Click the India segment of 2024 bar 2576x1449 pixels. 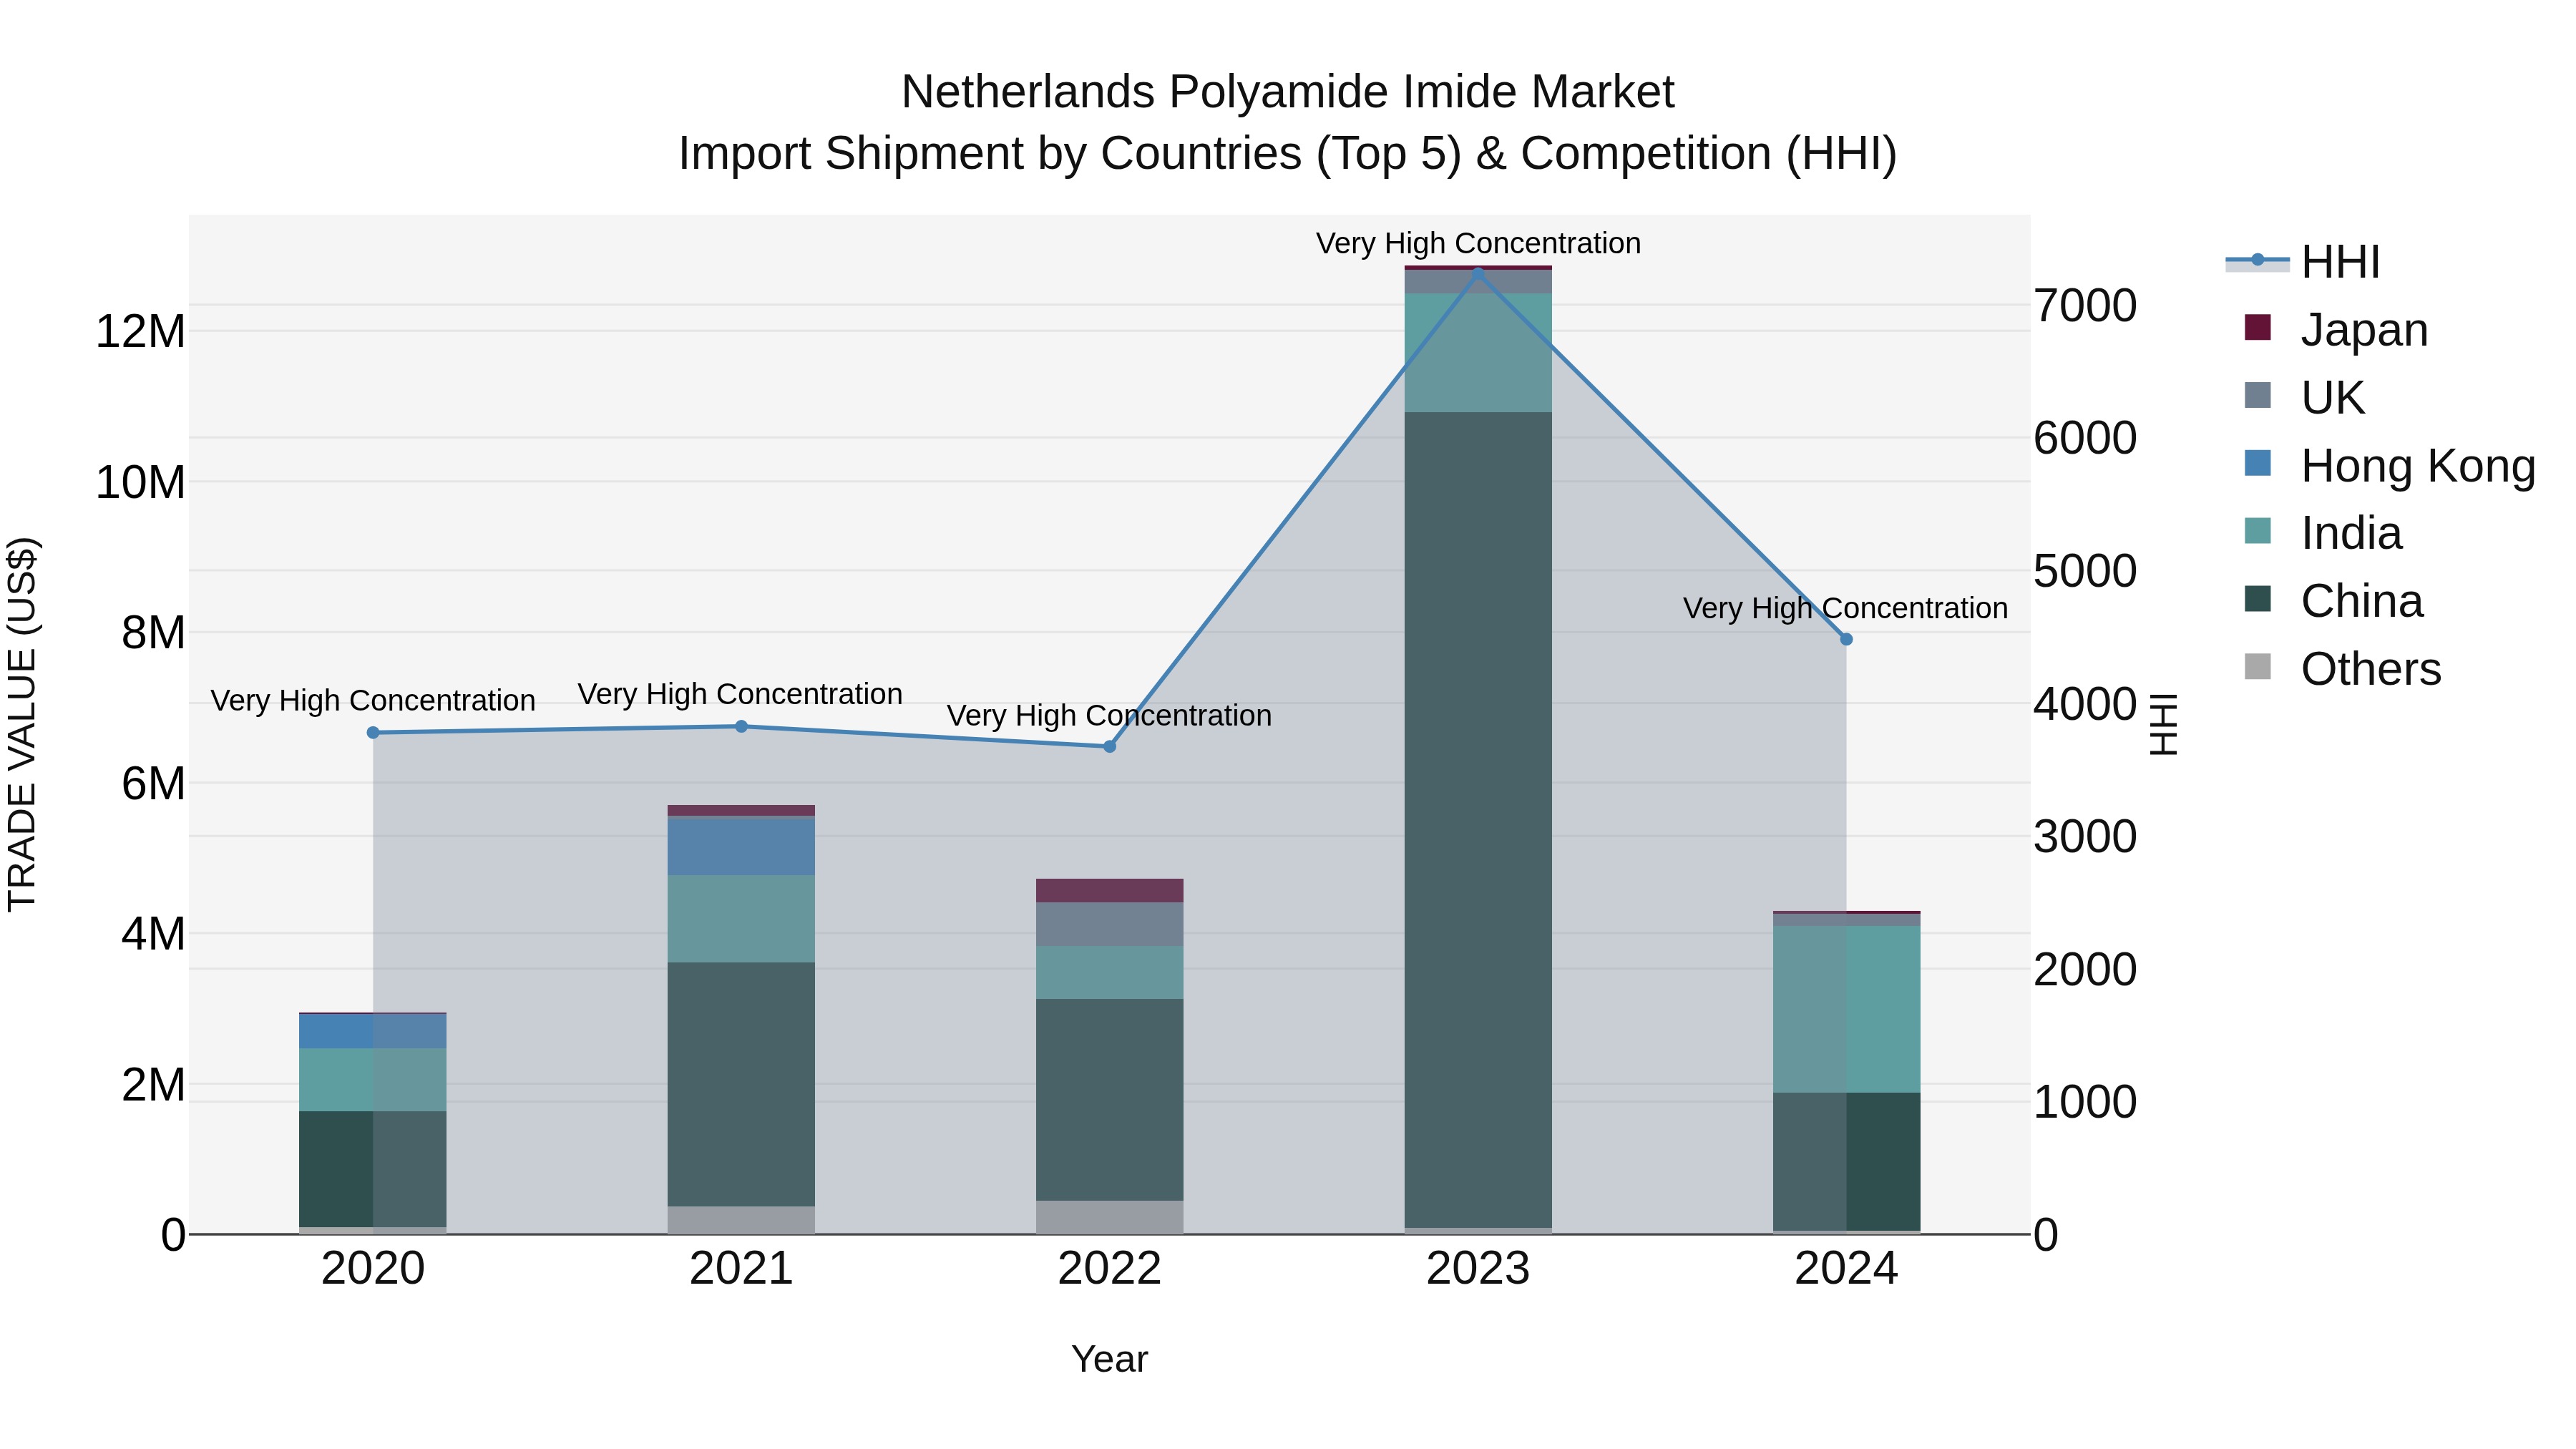click(1846, 1010)
